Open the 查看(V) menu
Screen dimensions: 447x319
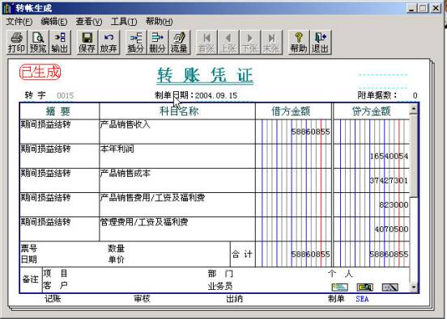pyautogui.click(x=89, y=22)
